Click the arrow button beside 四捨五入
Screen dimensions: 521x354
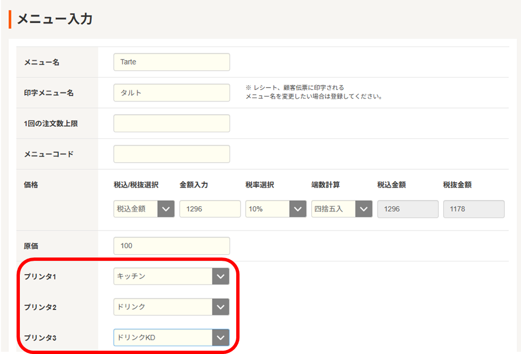click(x=364, y=210)
